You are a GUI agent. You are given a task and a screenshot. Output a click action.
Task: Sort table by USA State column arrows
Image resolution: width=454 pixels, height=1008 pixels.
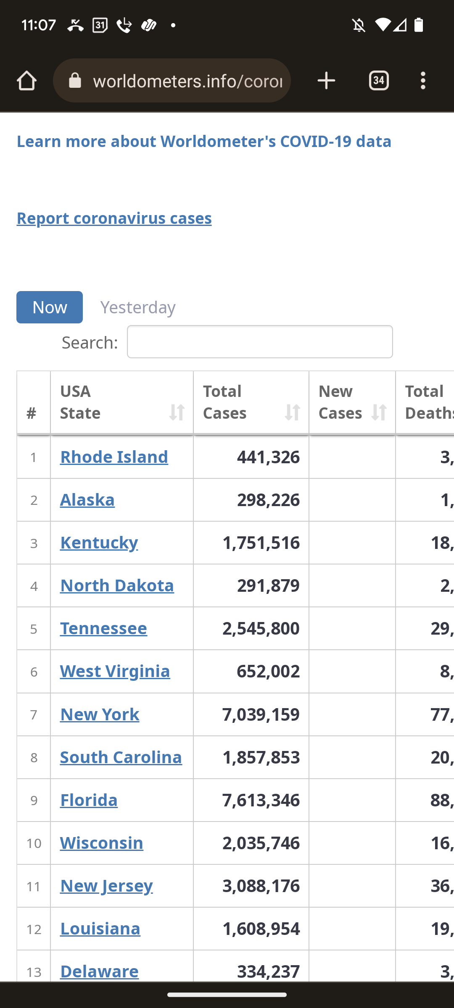click(x=177, y=412)
